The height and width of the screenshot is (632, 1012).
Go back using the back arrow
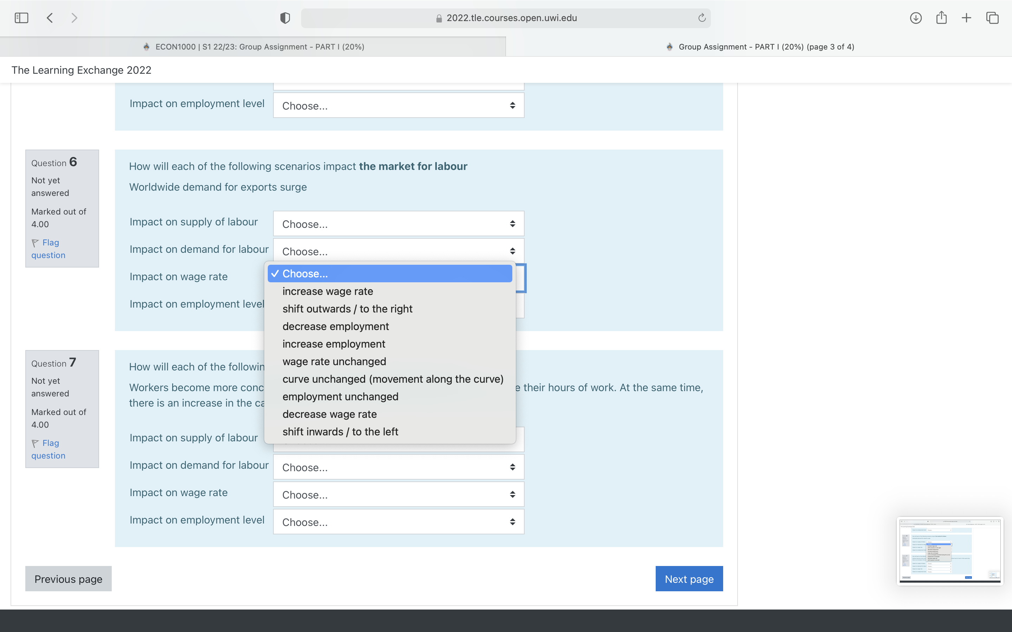click(x=50, y=18)
